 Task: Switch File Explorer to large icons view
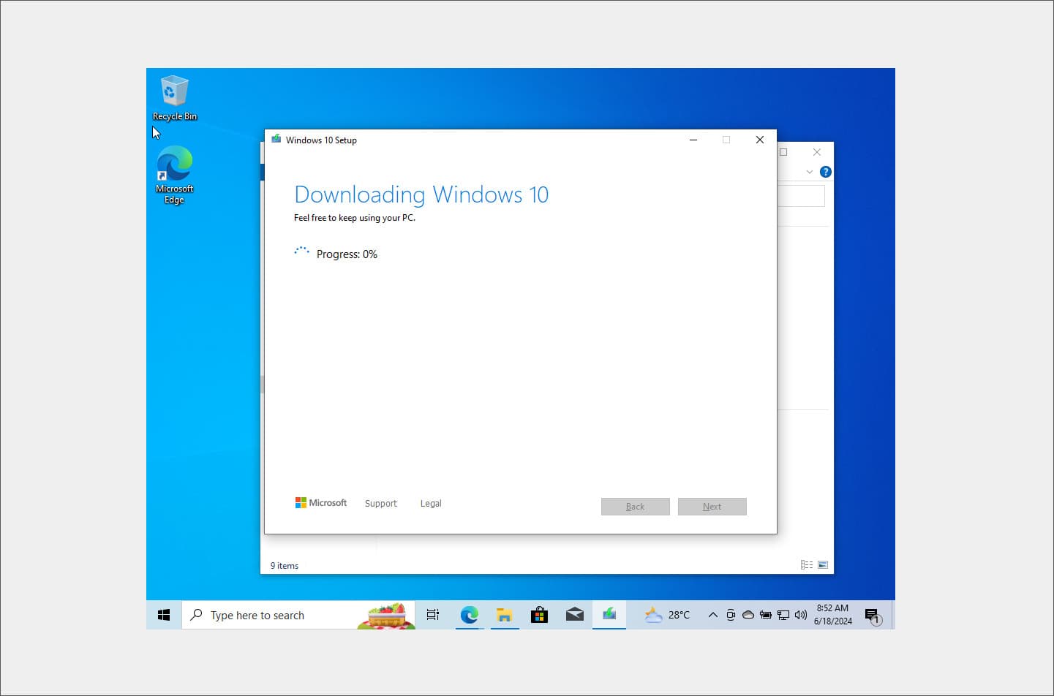pyautogui.click(x=823, y=565)
